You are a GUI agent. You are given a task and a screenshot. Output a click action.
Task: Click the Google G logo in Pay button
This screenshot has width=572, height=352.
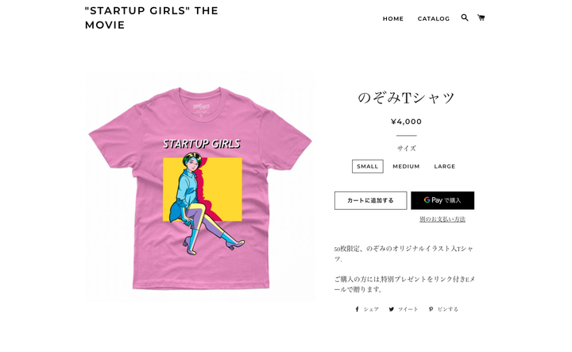point(427,200)
